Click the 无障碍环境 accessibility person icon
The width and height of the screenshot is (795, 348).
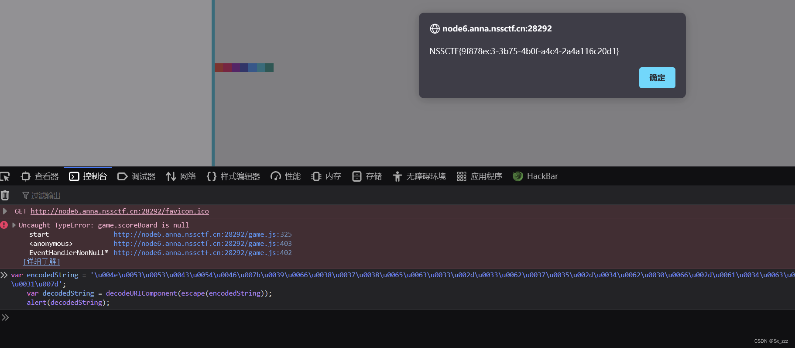tap(397, 176)
